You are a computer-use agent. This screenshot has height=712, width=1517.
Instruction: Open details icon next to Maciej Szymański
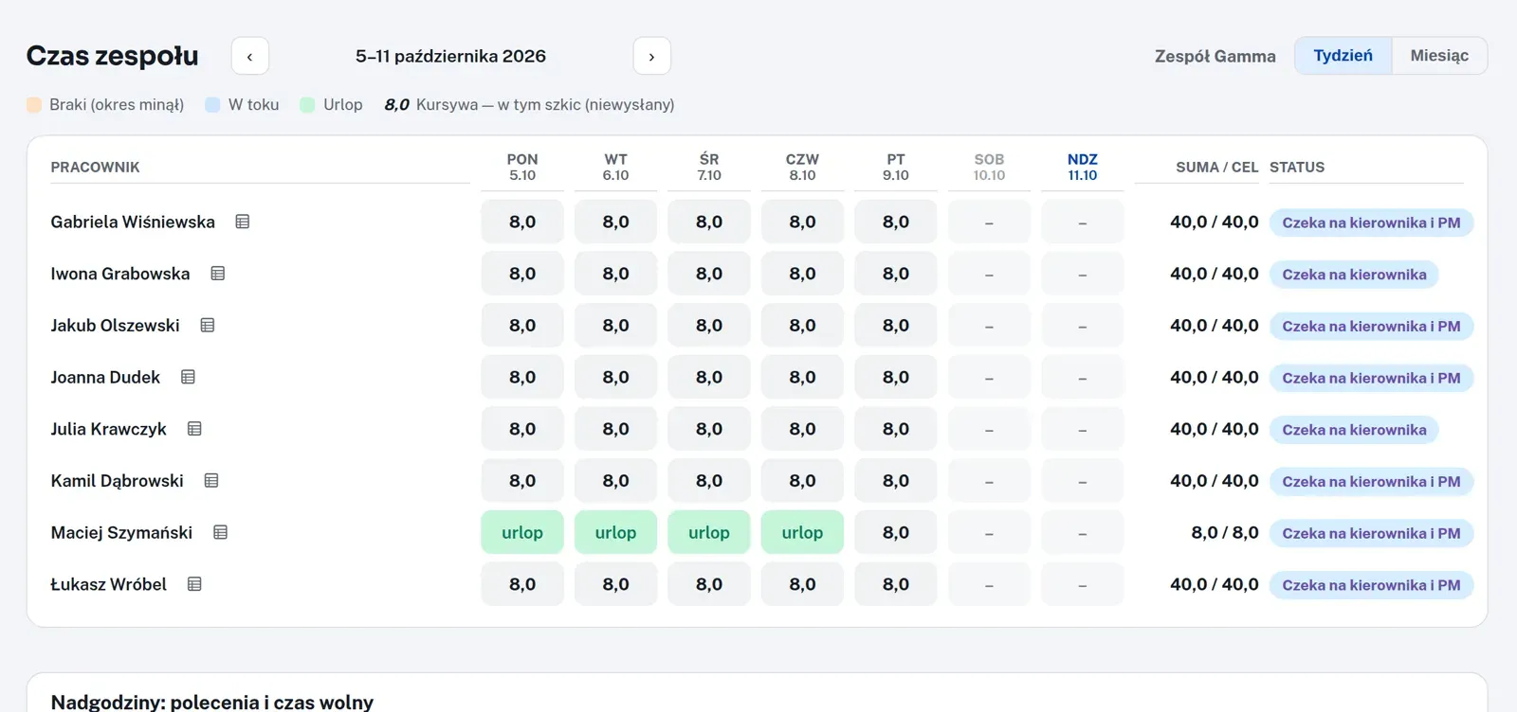pyautogui.click(x=221, y=532)
